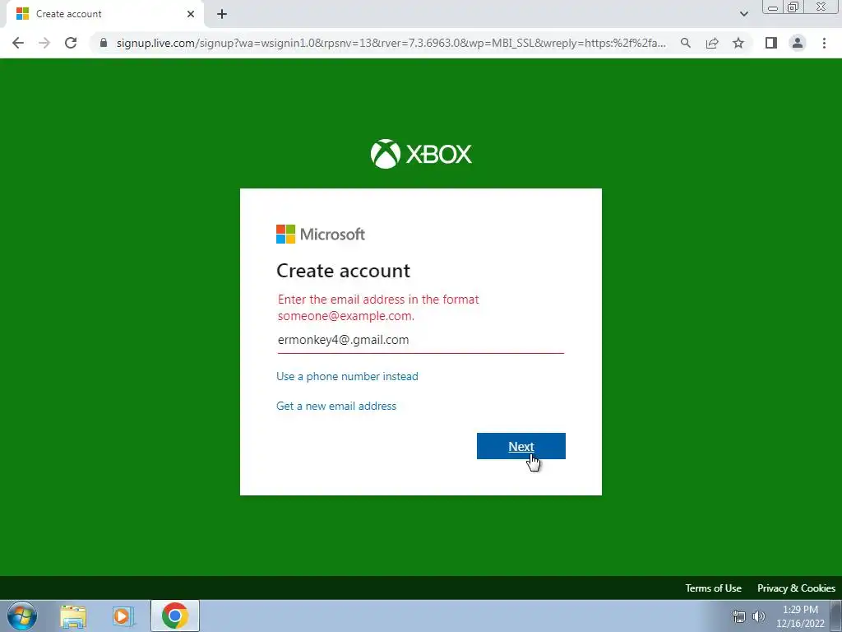Share this page using share icon
Viewport: 842px width, 632px height.
pos(712,43)
